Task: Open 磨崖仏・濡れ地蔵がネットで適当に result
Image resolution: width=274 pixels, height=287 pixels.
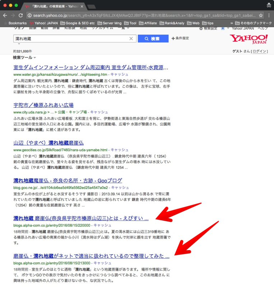Action: click(91, 256)
